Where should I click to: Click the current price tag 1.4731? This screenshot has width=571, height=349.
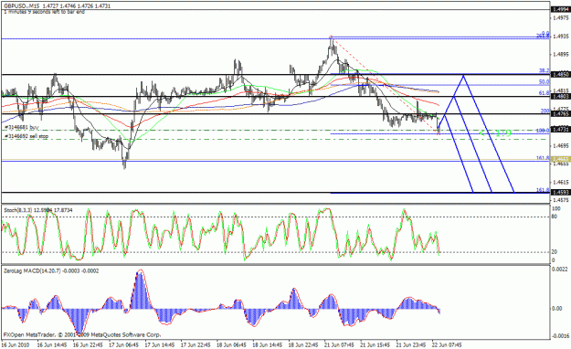tap(560, 130)
